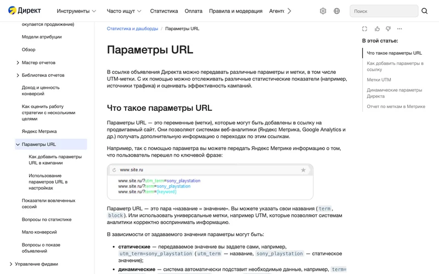439x274 pixels.
Task: Open Обзор in sidebar
Action: [29, 49]
